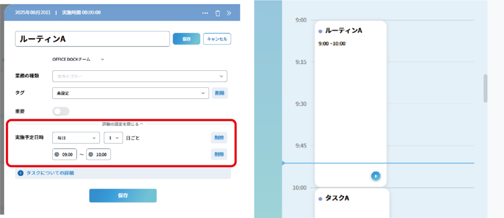Open the タグ 未設定 dropdown

[x=130, y=93]
